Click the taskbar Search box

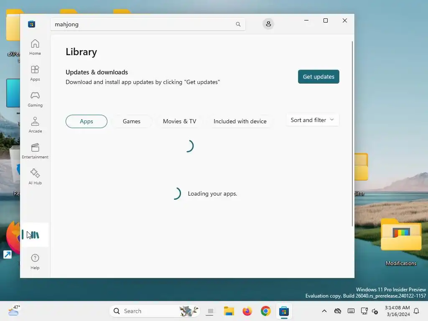point(155,311)
